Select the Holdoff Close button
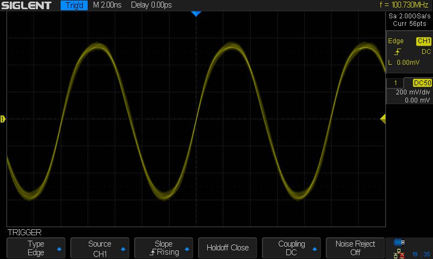This screenshot has width=433, height=259. (227, 248)
